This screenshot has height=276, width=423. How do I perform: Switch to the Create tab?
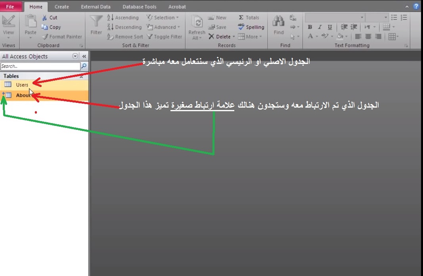(61, 7)
